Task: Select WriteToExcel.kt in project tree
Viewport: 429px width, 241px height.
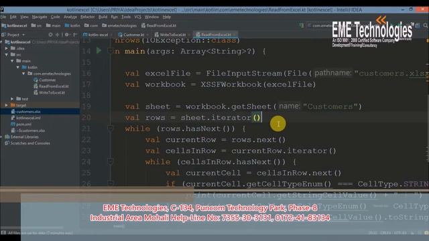Action: 49,92
